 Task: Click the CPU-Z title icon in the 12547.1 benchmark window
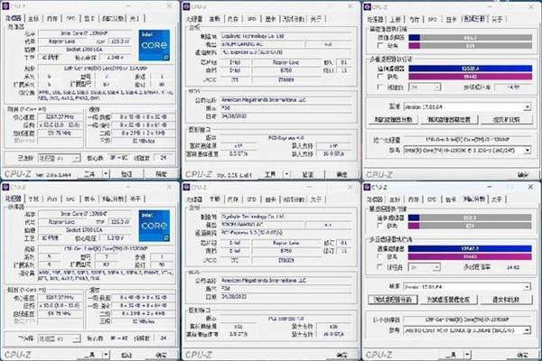pyautogui.click(x=367, y=187)
